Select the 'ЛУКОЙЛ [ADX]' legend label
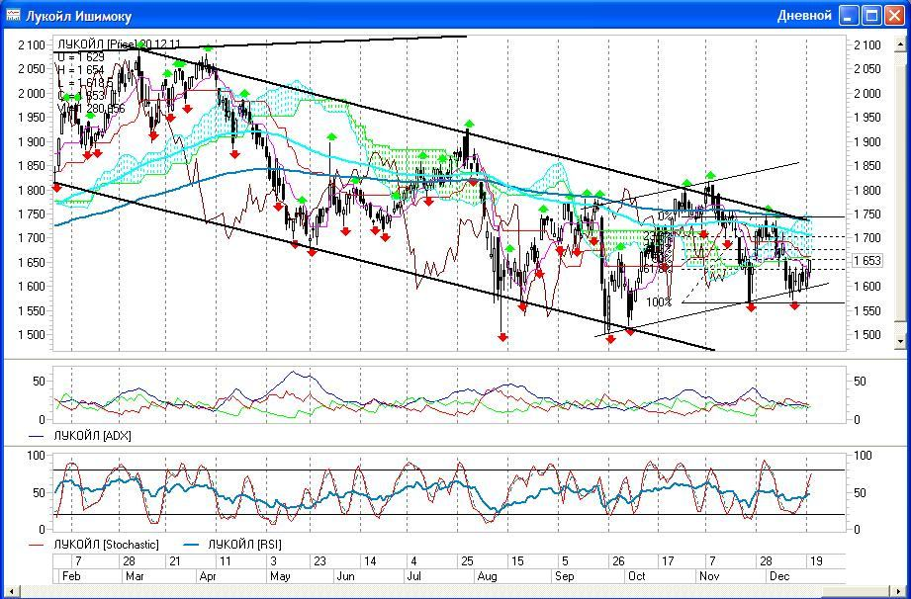 pyautogui.click(x=92, y=436)
